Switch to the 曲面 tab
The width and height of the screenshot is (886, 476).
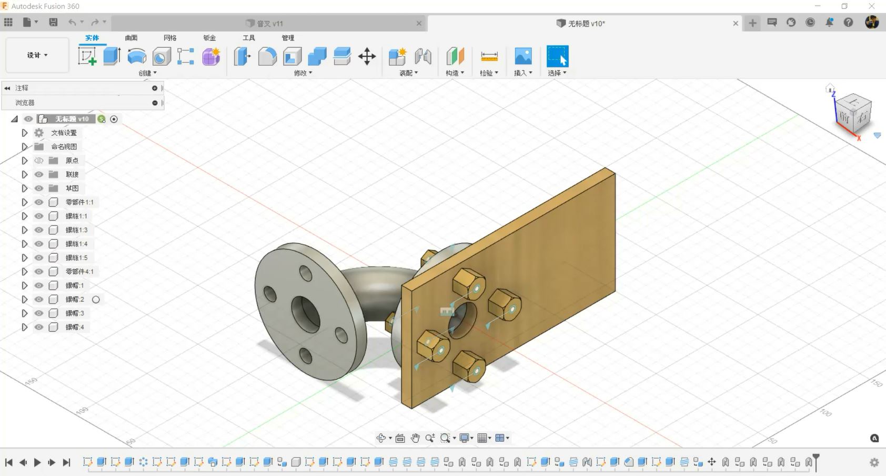click(x=131, y=38)
